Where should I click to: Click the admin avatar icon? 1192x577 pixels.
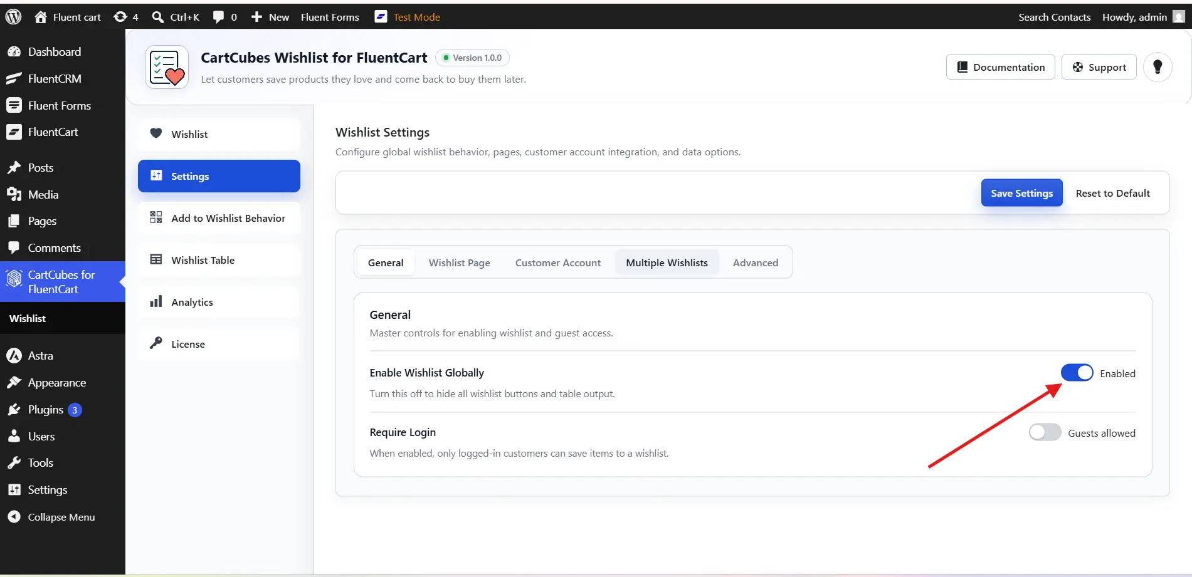point(1179,17)
